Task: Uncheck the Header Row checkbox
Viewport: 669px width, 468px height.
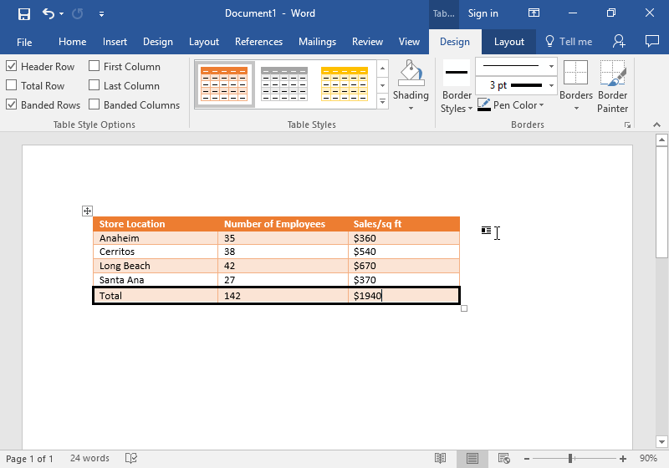Action: pyautogui.click(x=12, y=66)
